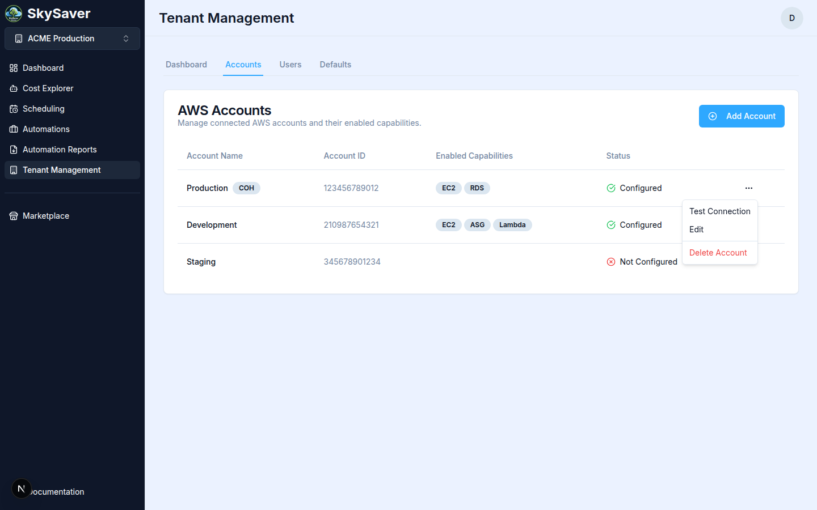
Task: Click the plus circle icon in Add Account
Action: 713,116
